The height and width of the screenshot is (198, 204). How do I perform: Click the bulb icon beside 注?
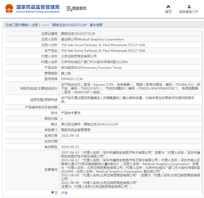(x=52, y=192)
